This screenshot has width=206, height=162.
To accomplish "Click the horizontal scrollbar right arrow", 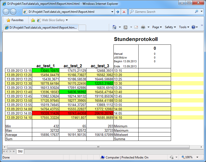I will (x=201, y=147).
